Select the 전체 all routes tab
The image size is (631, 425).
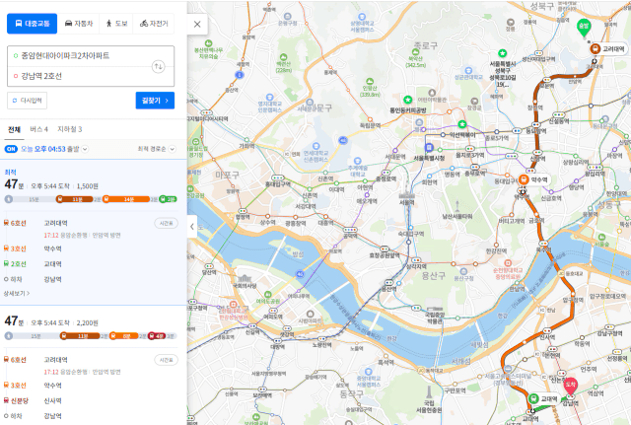[14, 129]
